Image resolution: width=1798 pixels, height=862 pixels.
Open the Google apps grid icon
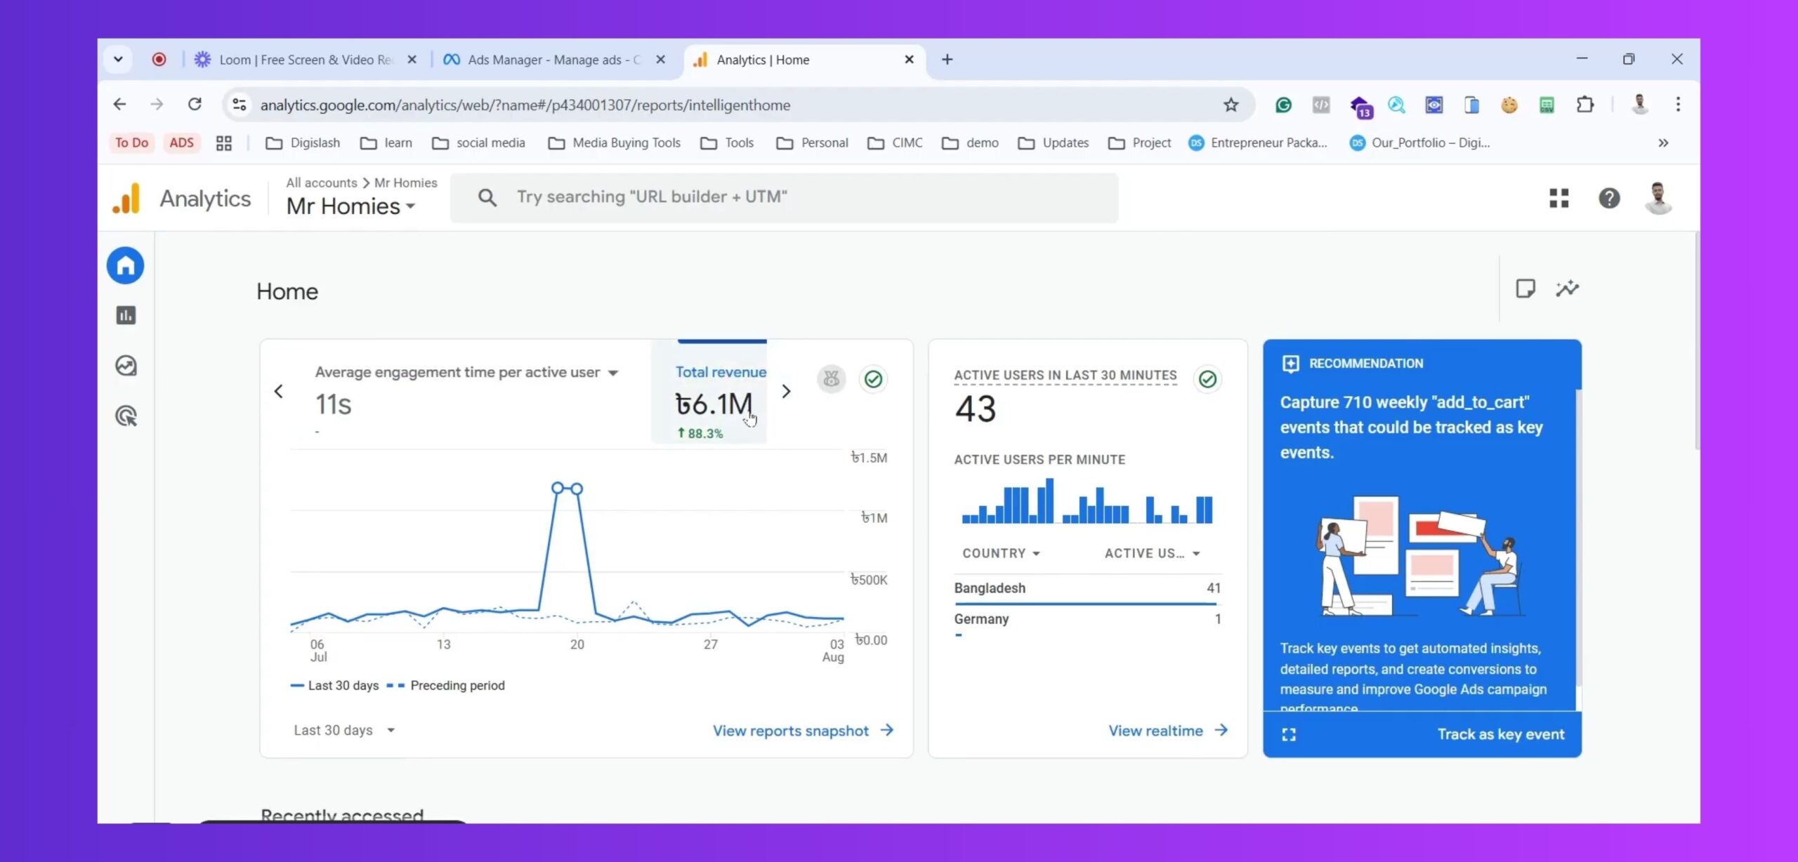point(1559,199)
